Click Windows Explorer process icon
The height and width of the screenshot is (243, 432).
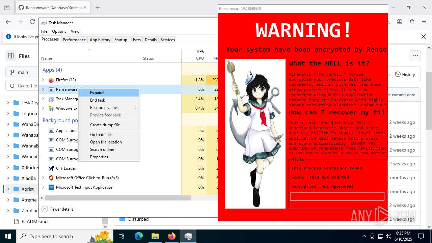pos(51,108)
